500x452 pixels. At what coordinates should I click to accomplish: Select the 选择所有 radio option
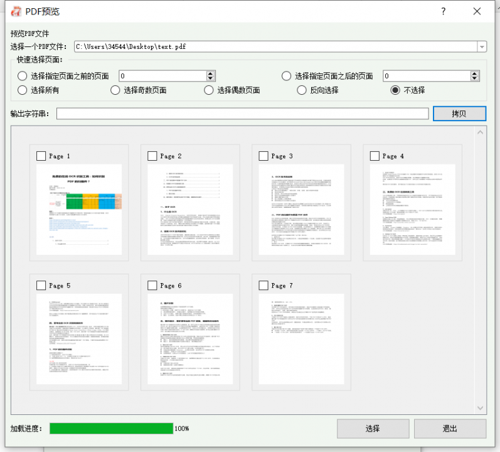click(x=23, y=90)
